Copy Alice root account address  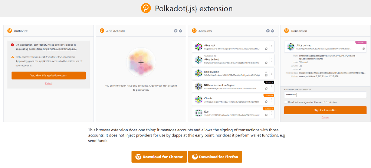266,49
